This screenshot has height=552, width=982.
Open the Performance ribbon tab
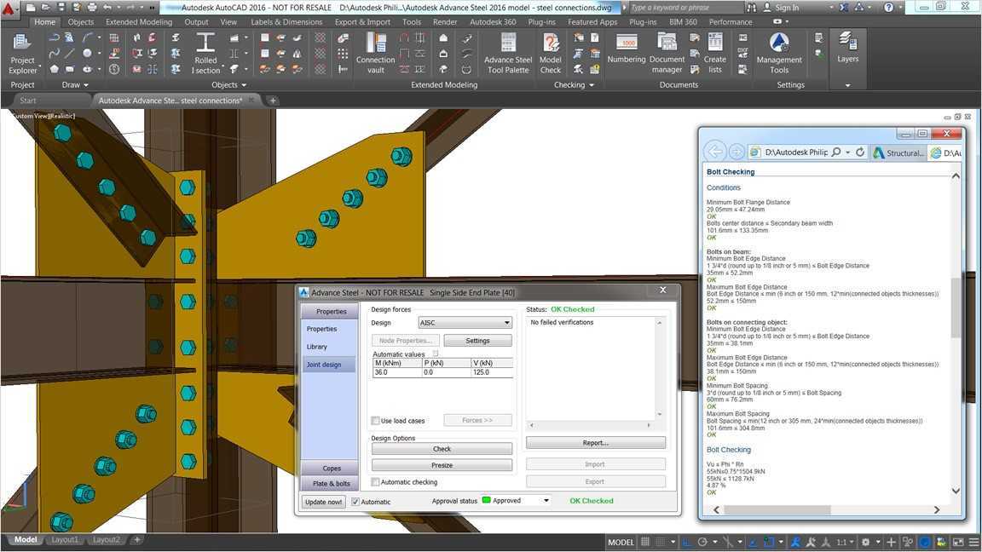pos(731,22)
